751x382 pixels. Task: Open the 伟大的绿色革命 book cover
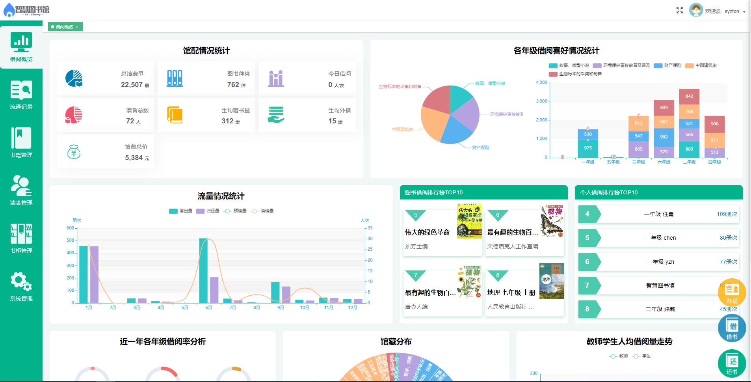(x=469, y=221)
